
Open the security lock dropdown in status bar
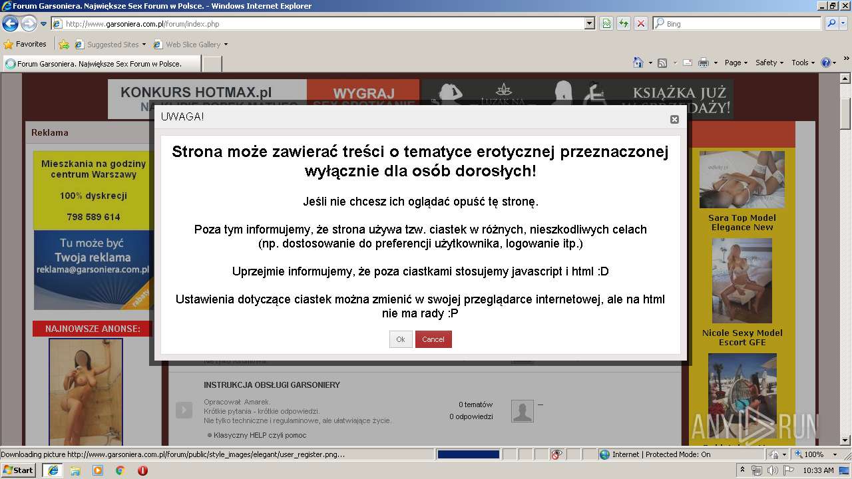pos(778,454)
